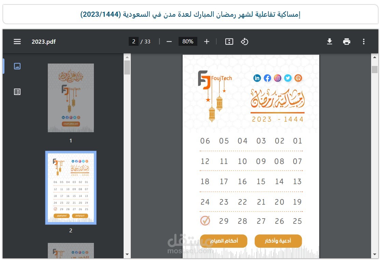Print the PDF using the printer icon
The width and height of the screenshot is (381, 260).
(347, 41)
